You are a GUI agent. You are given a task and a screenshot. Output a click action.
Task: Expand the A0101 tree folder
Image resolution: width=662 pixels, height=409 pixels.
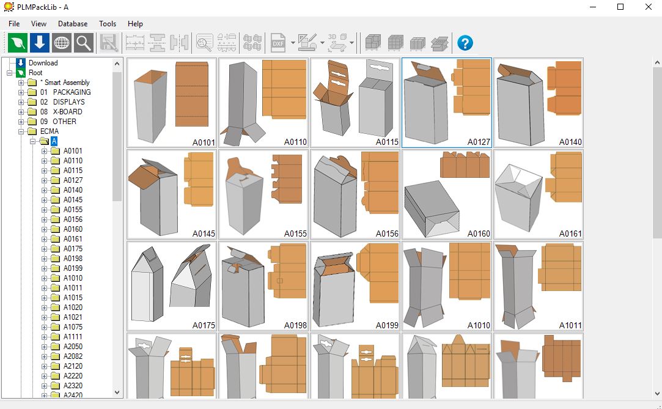point(44,150)
